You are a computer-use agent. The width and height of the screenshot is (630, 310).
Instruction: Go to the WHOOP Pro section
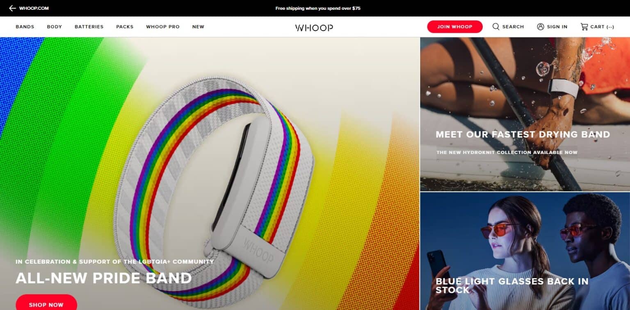point(163,27)
